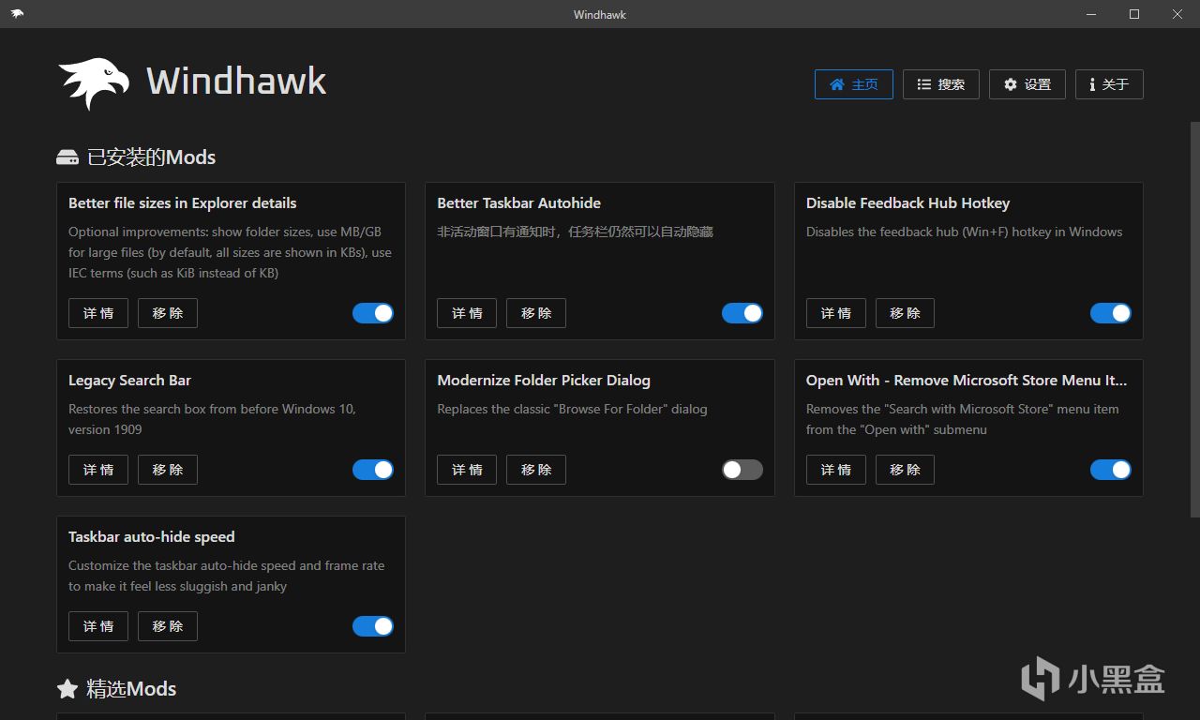Click the 精选Mods section heading
Screen dimensions: 1200x720
[131, 689]
